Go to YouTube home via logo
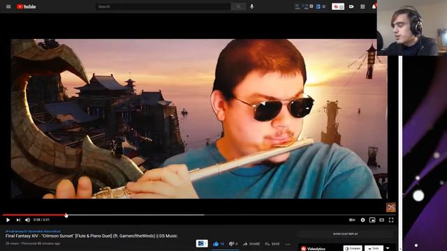447x251 pixels. [x=27, y=6]
